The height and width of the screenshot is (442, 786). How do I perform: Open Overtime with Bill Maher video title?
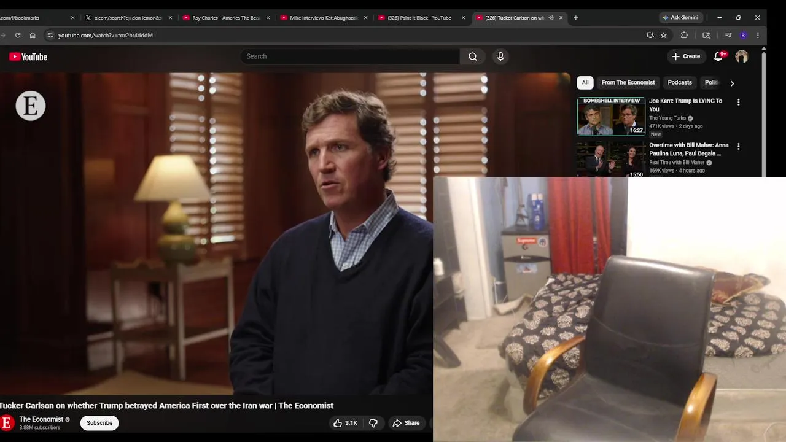689,149
